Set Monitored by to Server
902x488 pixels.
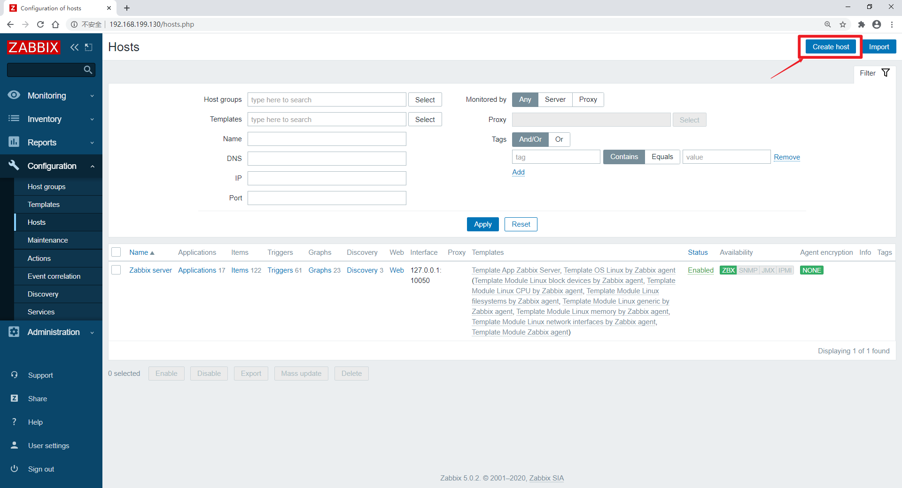click(555, 99)
